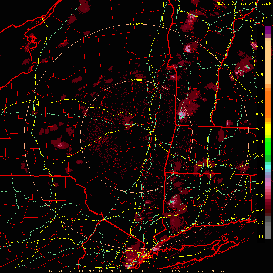Click the Specific Differential Phase caption
The image size is (273, 273).
[136, 271]
